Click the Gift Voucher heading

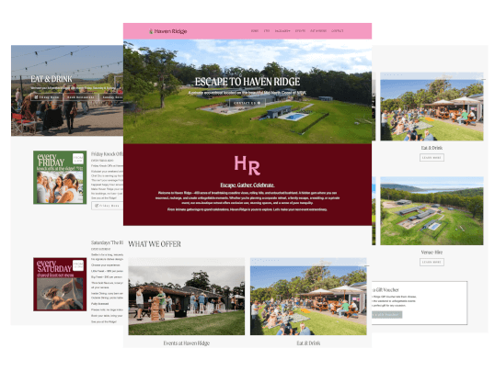pos(386,289)
